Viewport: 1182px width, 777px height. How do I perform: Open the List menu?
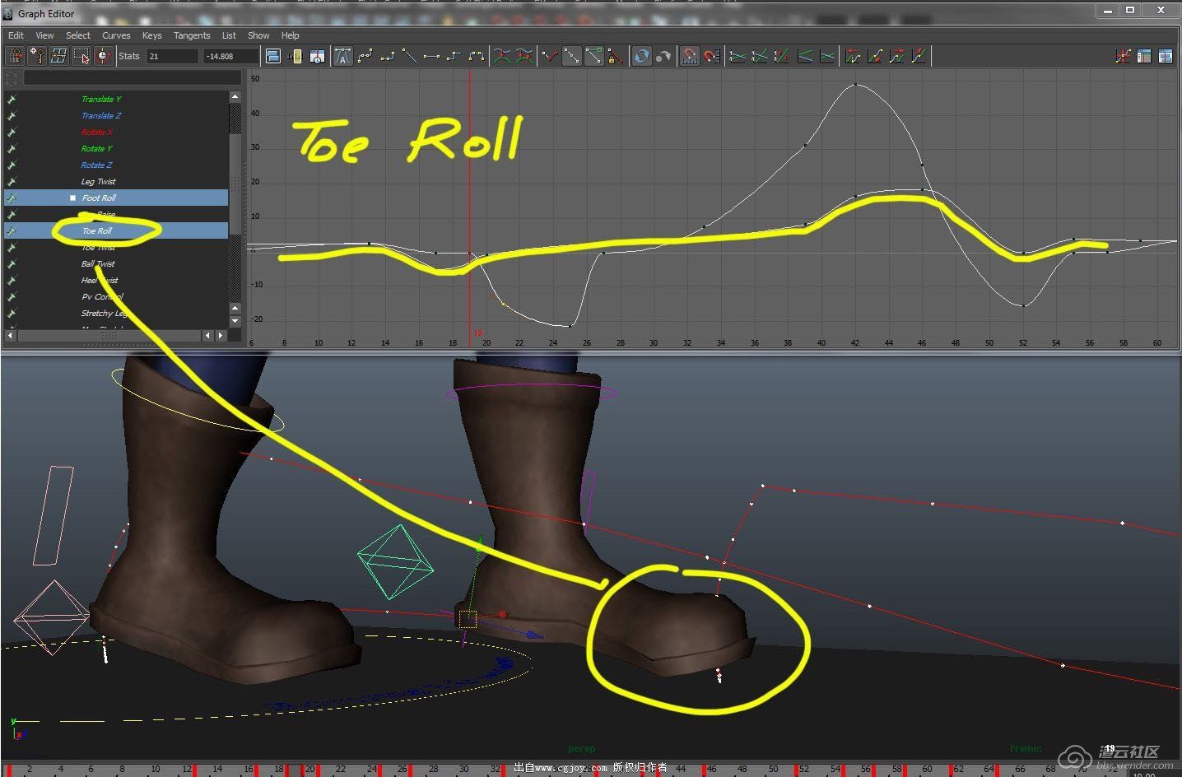coord(229,35)
